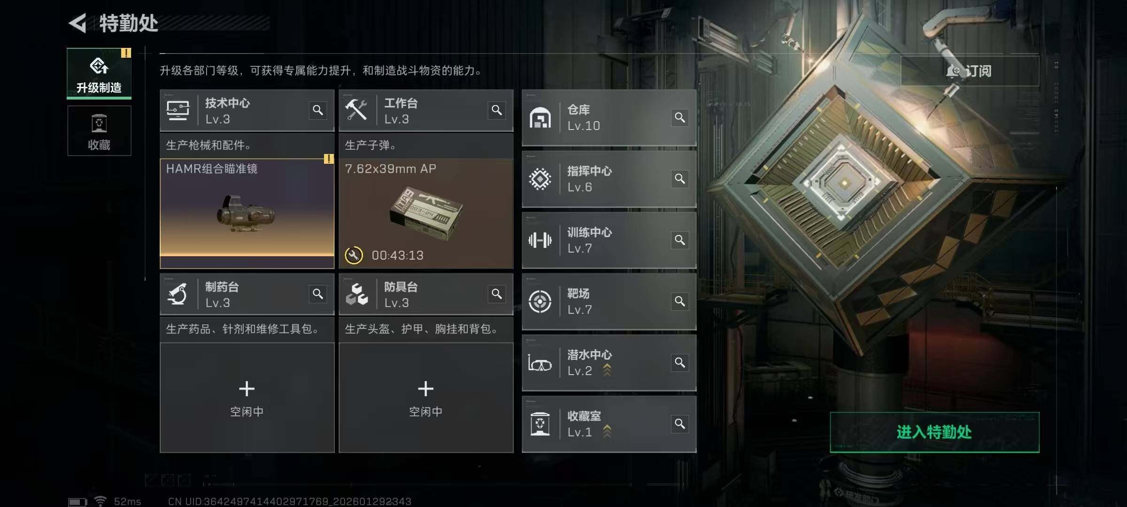Screen dimensions: 1127x507
Task: Open magnifier details for 技术中心
Action: (318, 110)
